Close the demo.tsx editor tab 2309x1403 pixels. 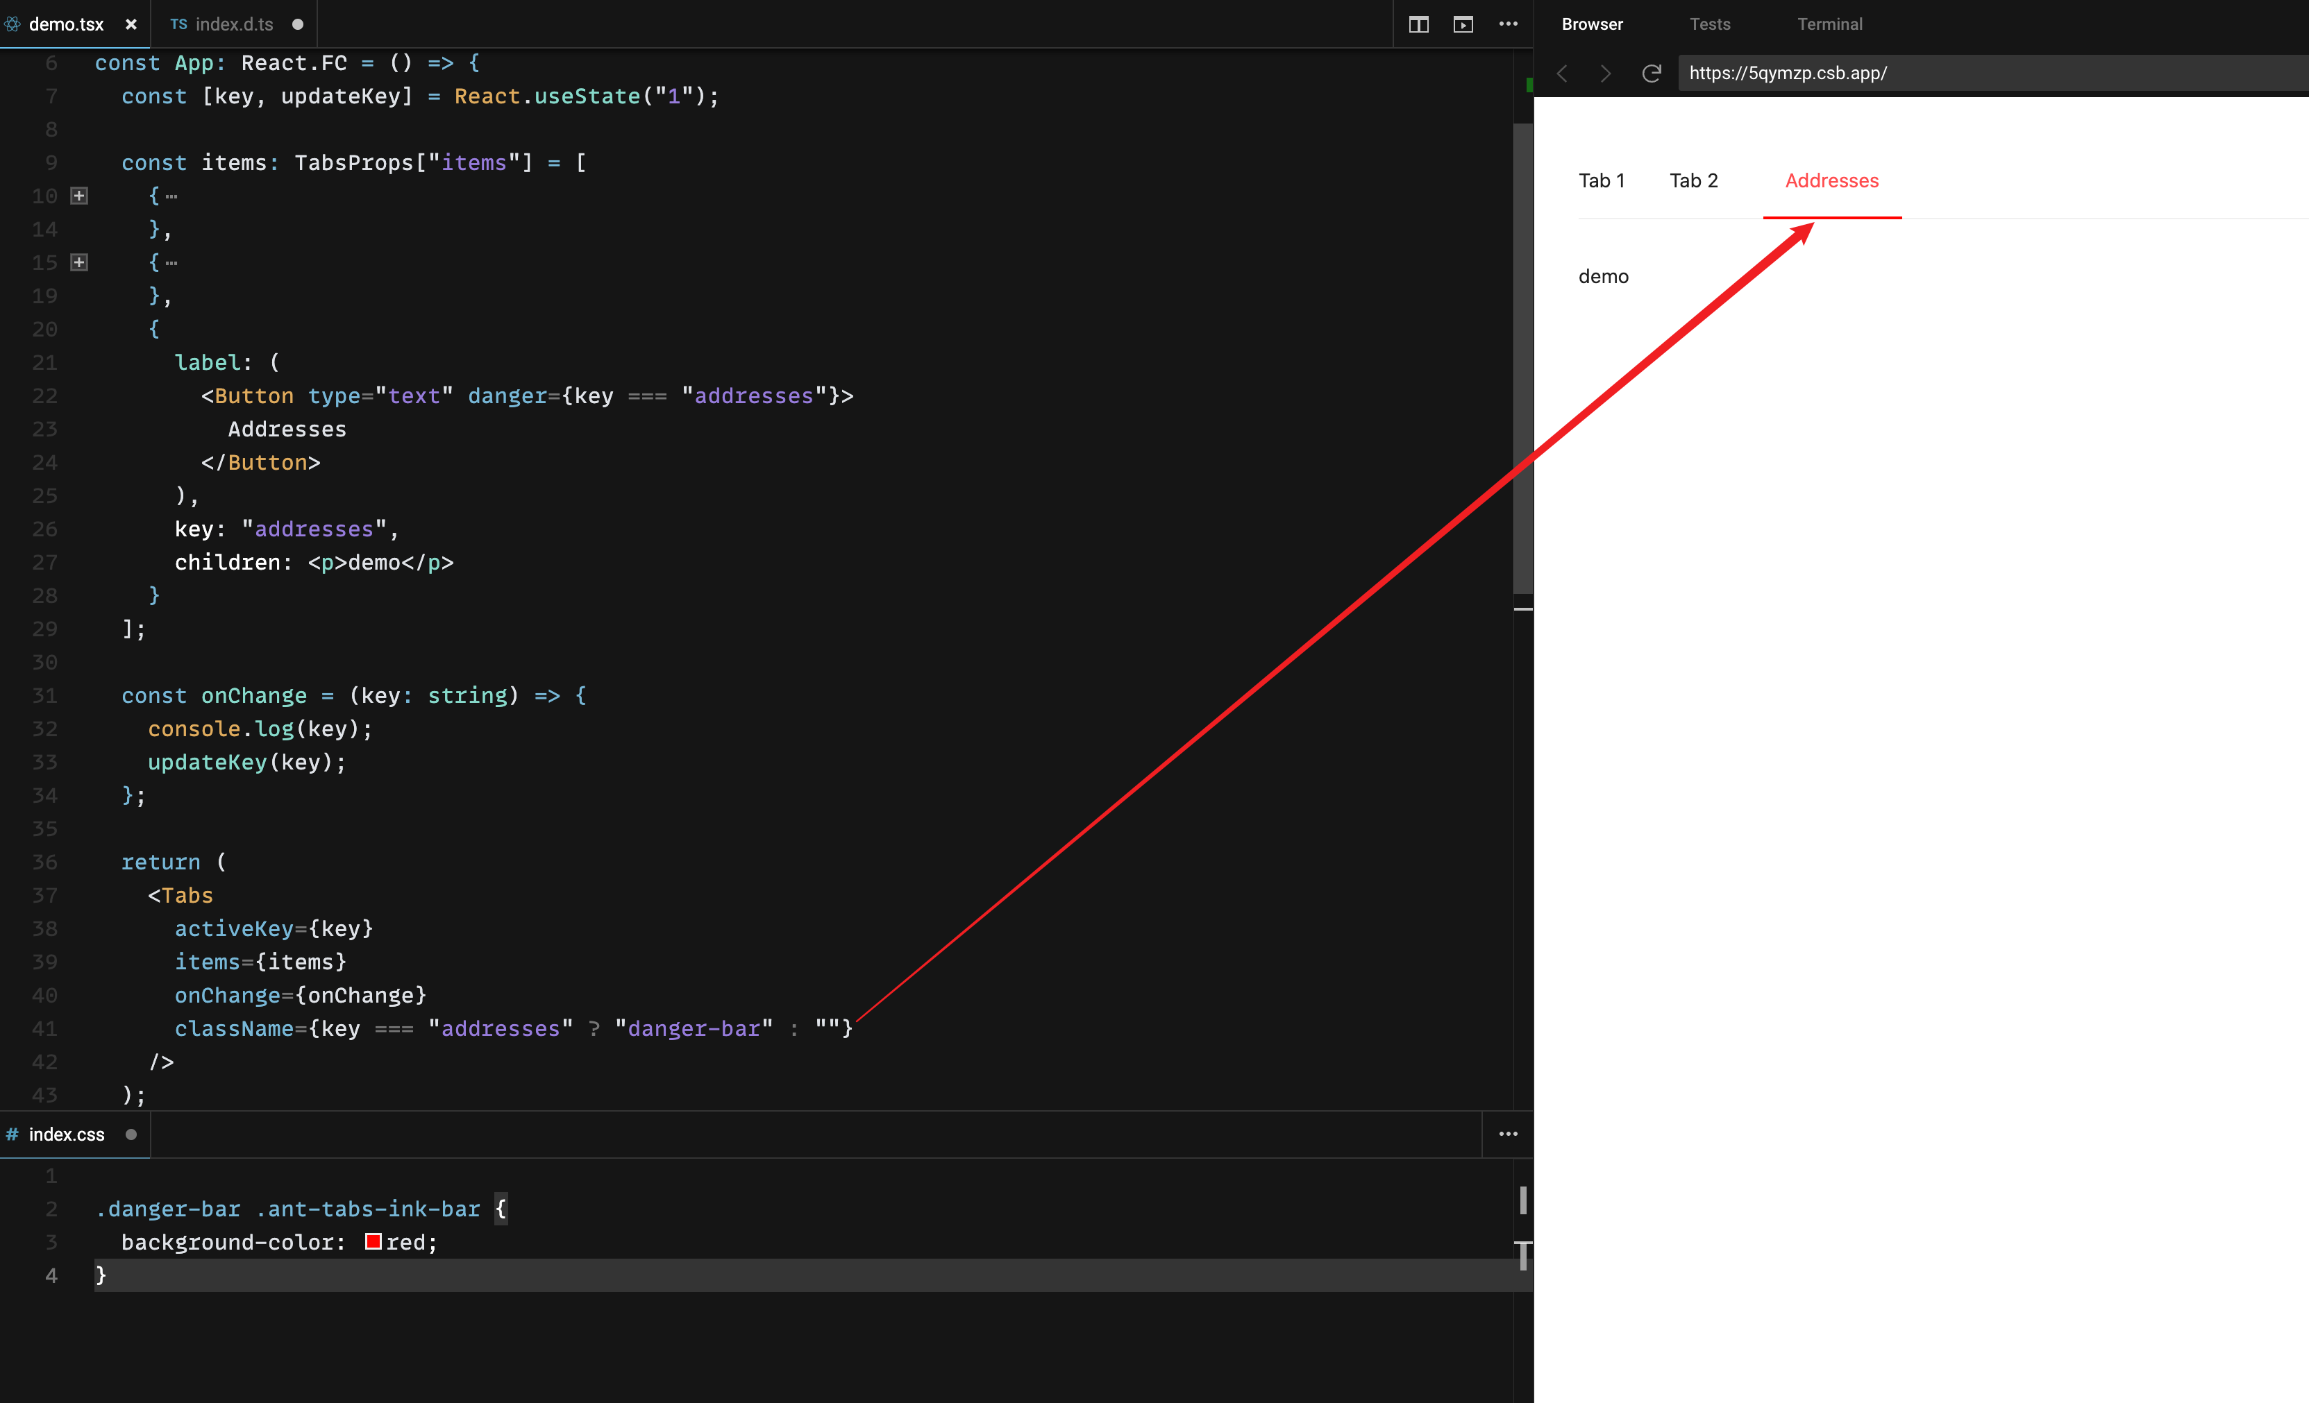131,24
